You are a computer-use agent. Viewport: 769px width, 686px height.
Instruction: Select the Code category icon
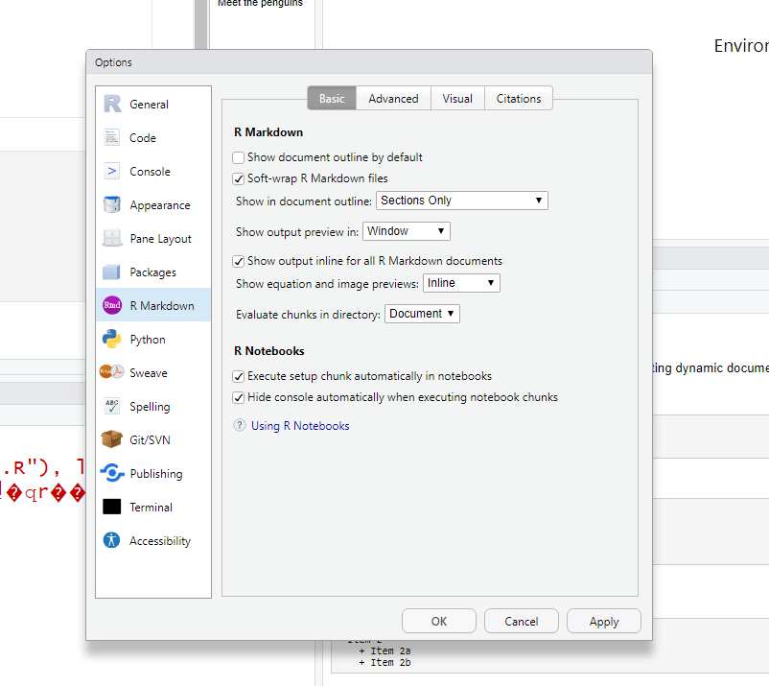tap(112, 137)
